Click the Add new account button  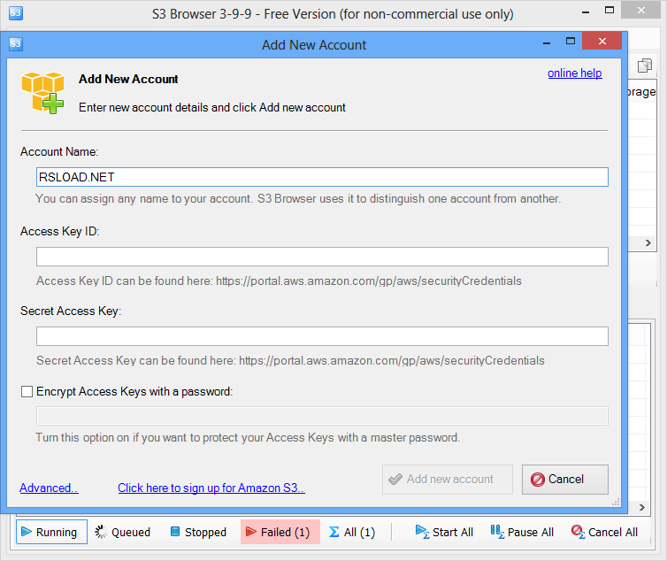[448, 480]
